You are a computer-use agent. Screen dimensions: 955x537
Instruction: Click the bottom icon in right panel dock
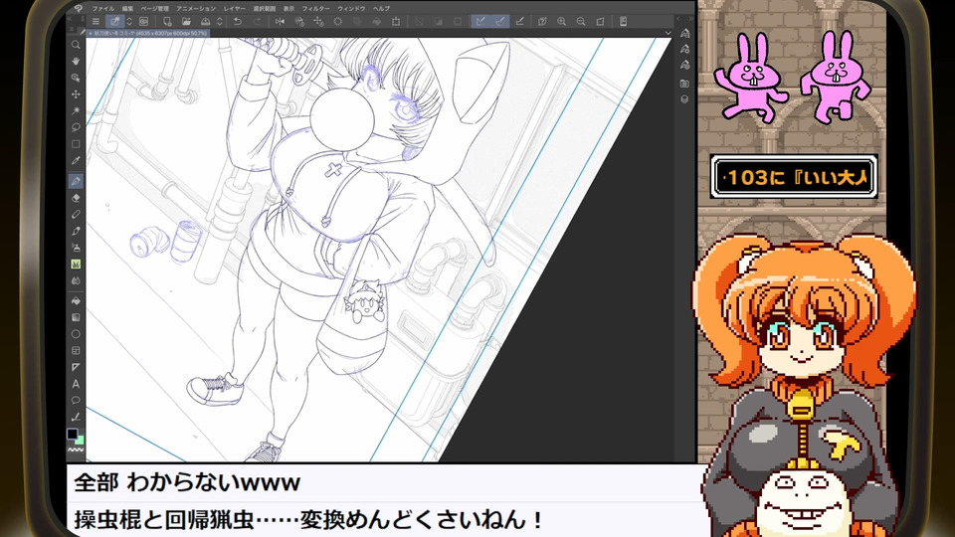(684, 99)
